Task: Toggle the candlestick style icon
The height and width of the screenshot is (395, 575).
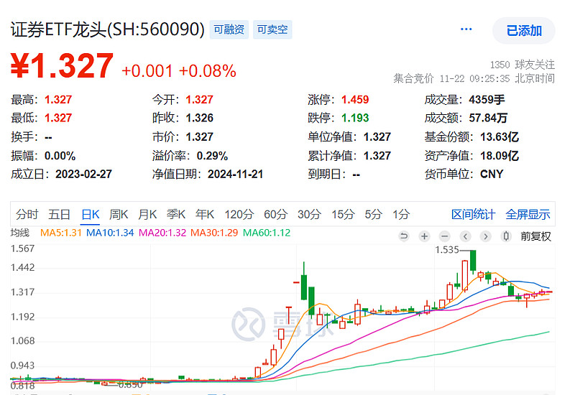Action: pyautogui.click(x=506, y=236)
